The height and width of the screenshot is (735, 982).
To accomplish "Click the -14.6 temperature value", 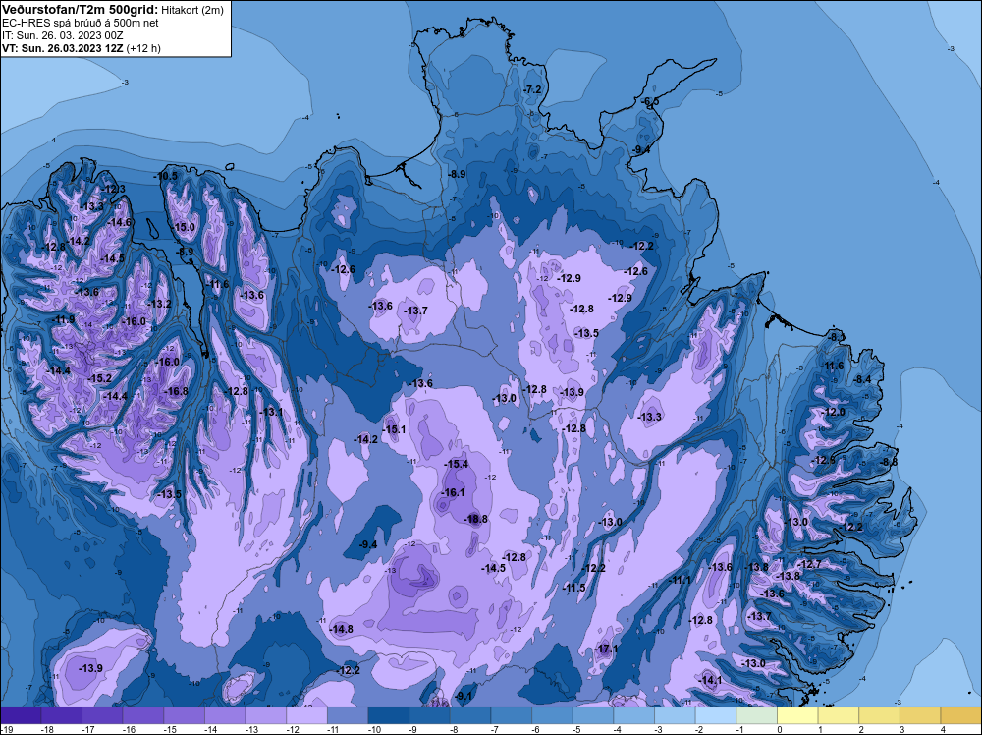I will (x=119, y=222).
